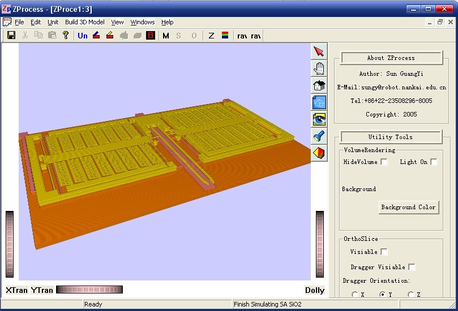The width and height of the screenshot is (458, 311).
Task: Click the rainbow color bars toolbar icon
Action: 225,36
